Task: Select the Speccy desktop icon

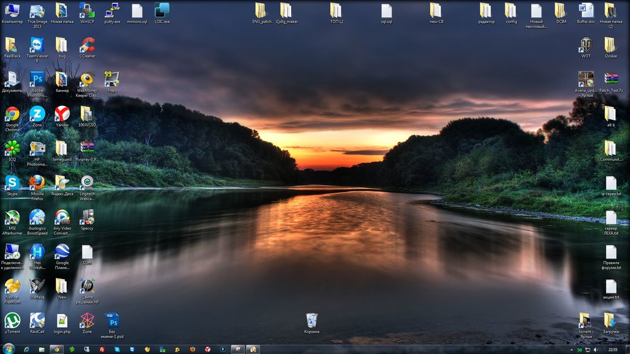Action: [x=87, y=217]
